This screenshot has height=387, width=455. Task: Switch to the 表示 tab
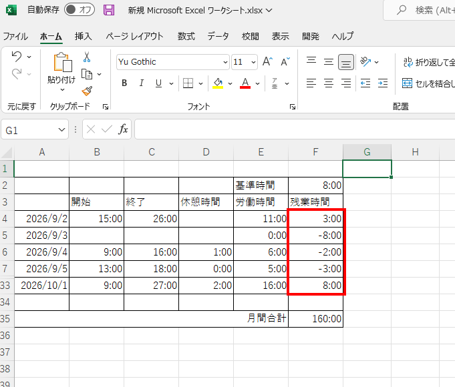pyautogui.click(x=281, y=36)
